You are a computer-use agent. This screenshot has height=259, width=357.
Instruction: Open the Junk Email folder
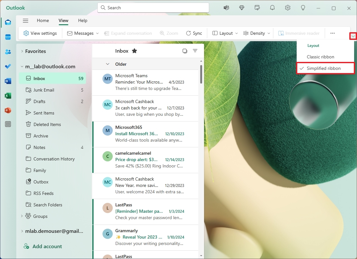[52, 90]
